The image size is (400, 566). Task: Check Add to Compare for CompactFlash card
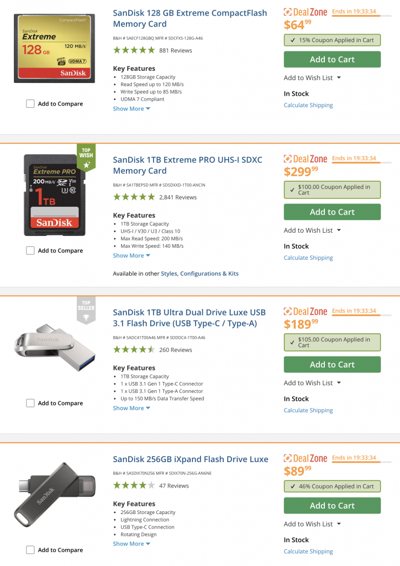(x=30, y=104)
